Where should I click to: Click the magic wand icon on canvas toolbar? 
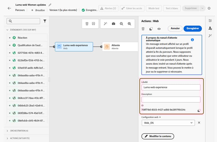(x=105, y=24)
